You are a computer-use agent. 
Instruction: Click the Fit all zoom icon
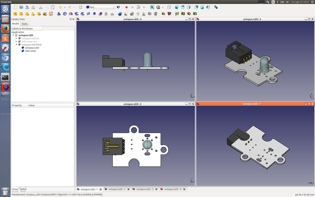[x=152, y=7]
